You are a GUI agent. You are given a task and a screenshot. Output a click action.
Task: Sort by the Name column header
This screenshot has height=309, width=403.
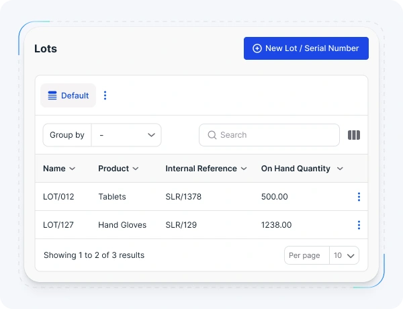click(59, 169)
